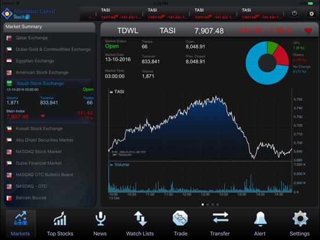320x240 pixels.
Task: Tap the UPs 1 (9 %) legend
Action: (x=299, y=46)
